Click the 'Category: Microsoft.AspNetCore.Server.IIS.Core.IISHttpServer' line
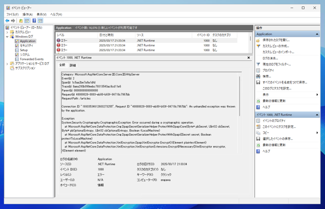325x209 pixels. point(100,74)
